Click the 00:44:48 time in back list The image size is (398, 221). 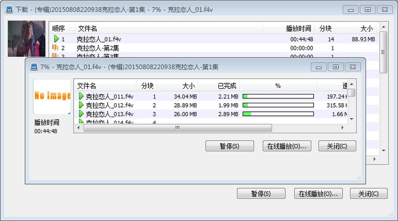pyautogui.click(x=302, y=39)
